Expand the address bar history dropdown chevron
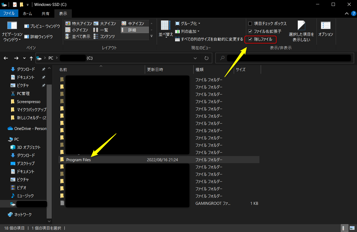The height and width of the screenshot is (232, 357). pyautogui.click(x=195, y=58)
